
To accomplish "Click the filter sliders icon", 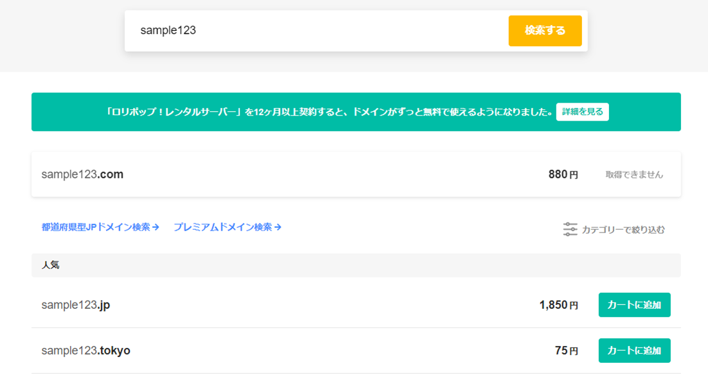I will 570,229.
